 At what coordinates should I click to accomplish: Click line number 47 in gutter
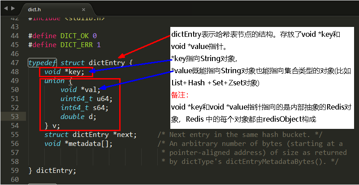(15, 63)
